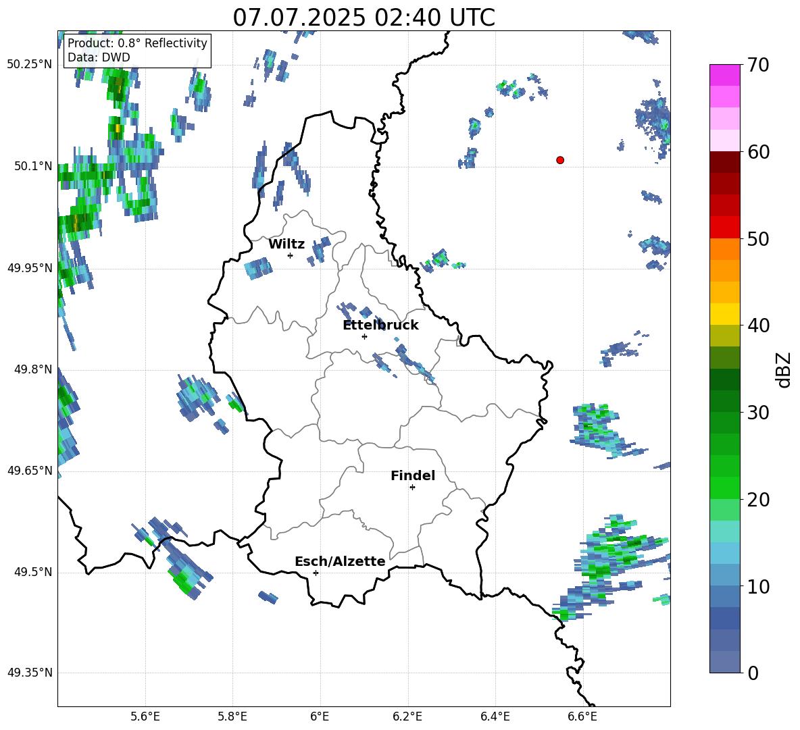
Task: Click the 6.2°E longitude label
Action: tap(407, 716)
